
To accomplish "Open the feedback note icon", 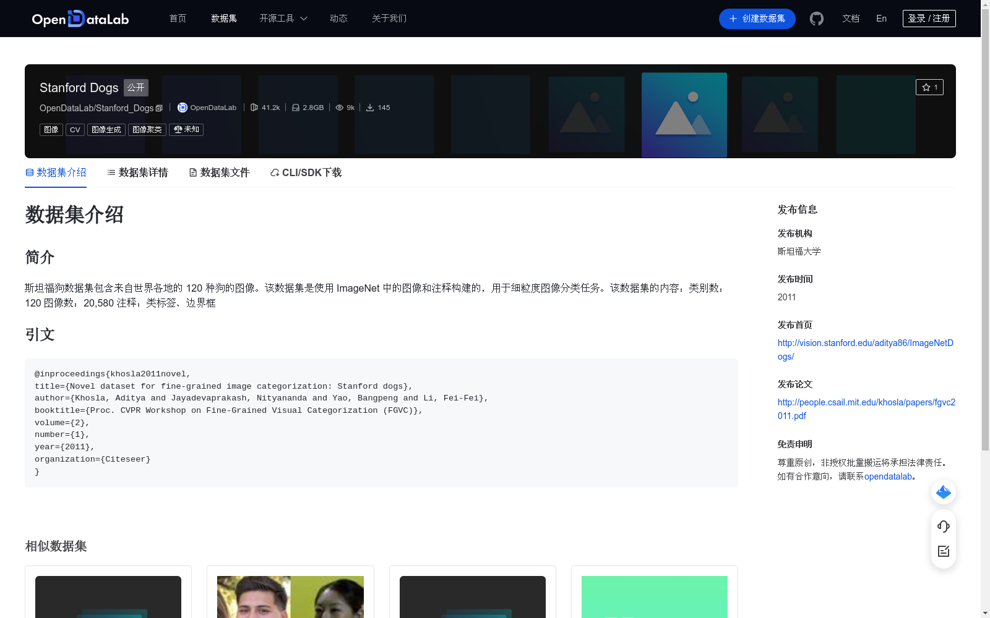I will (x=943, y=551).
